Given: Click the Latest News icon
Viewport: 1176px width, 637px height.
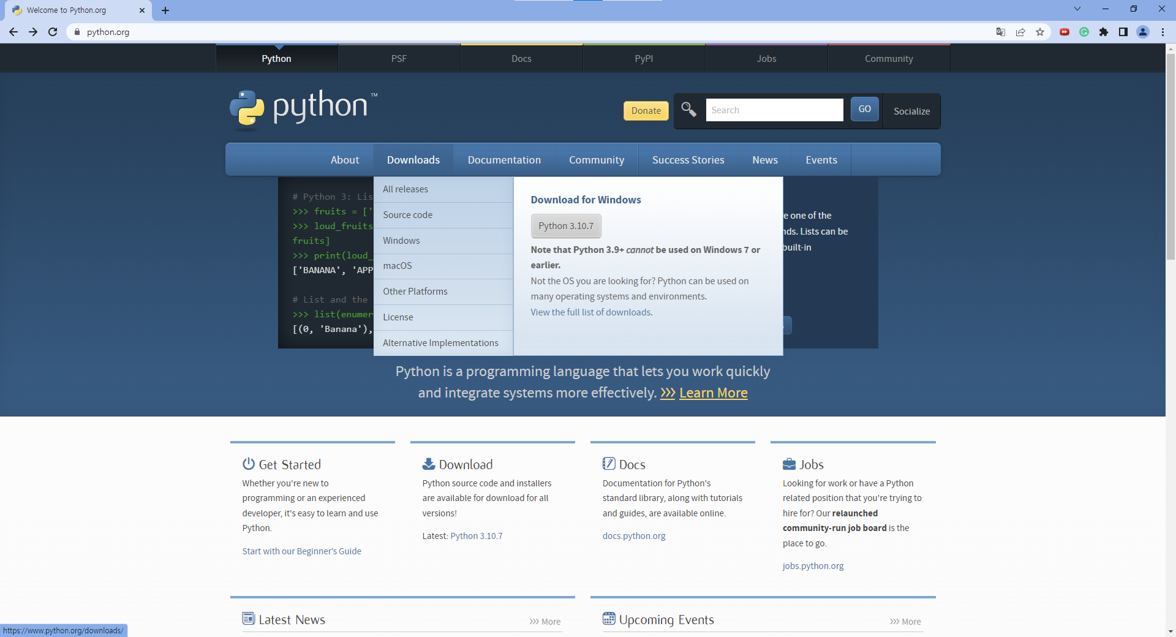Looking at the screenshot, I should point(248,619).
